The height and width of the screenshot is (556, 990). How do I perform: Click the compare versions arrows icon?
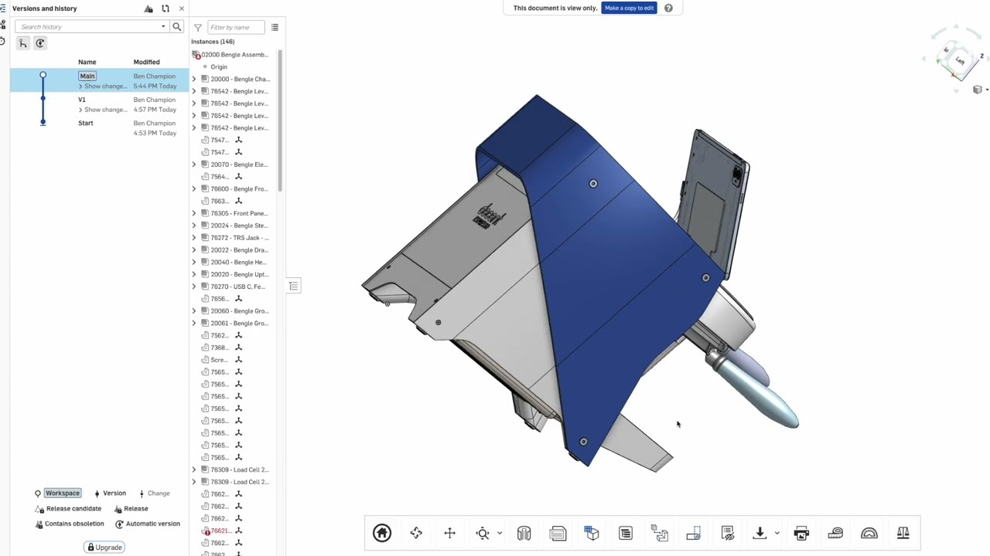(166, 8)
